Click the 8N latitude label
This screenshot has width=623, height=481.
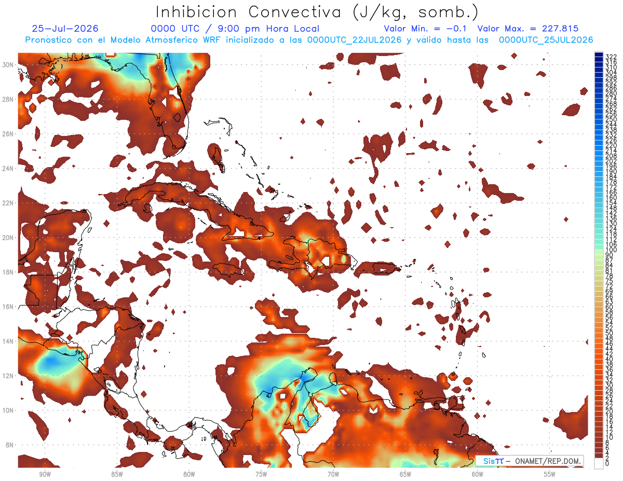(9, 445)
